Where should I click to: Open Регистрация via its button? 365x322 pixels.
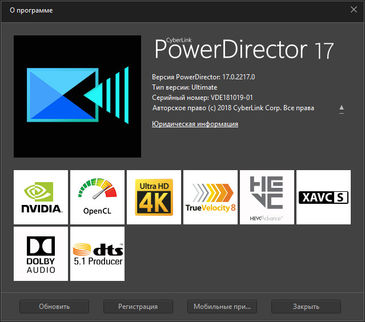(x=138, y=307)
